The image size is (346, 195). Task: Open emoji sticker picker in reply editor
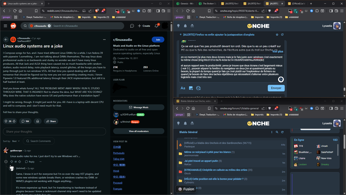(x=198, y=88)
